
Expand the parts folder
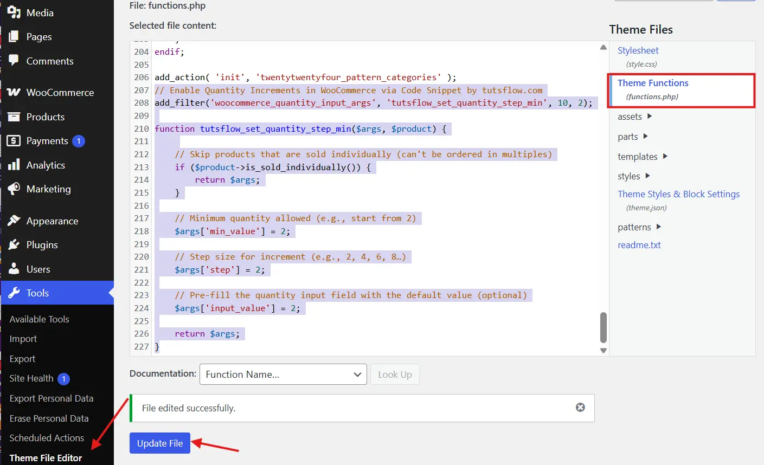click(633, 137)
